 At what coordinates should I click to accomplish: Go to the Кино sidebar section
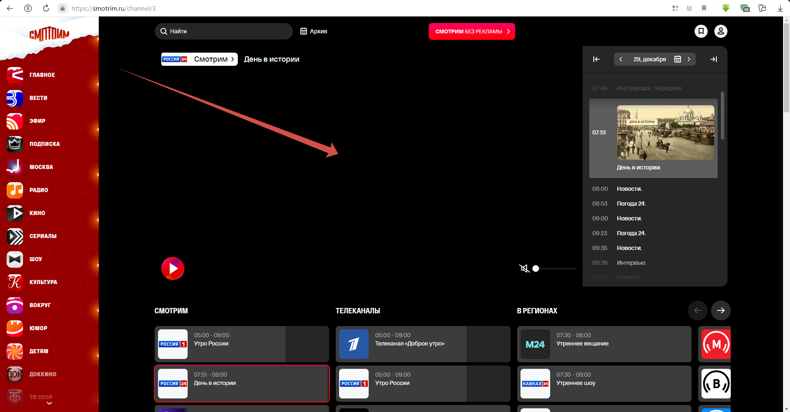click(37, 213)
